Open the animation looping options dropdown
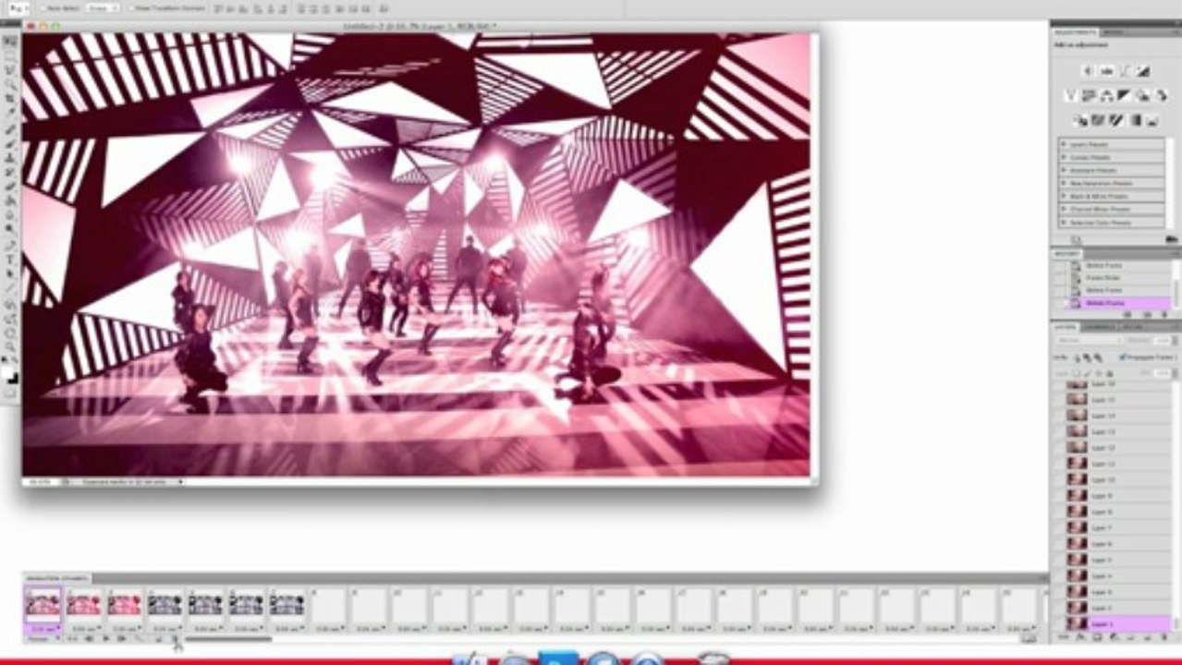Screen dimensions: 1182x665 (42, 639)
